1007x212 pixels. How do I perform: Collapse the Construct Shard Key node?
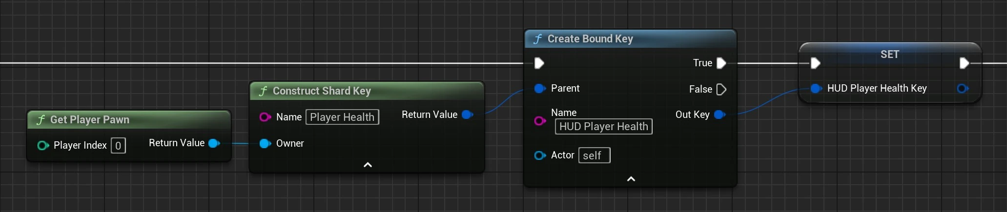click(x=368, y=165)
